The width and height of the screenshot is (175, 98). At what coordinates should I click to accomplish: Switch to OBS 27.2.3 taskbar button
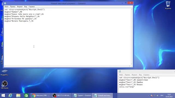pyautogui.click(x=61, y=96)
